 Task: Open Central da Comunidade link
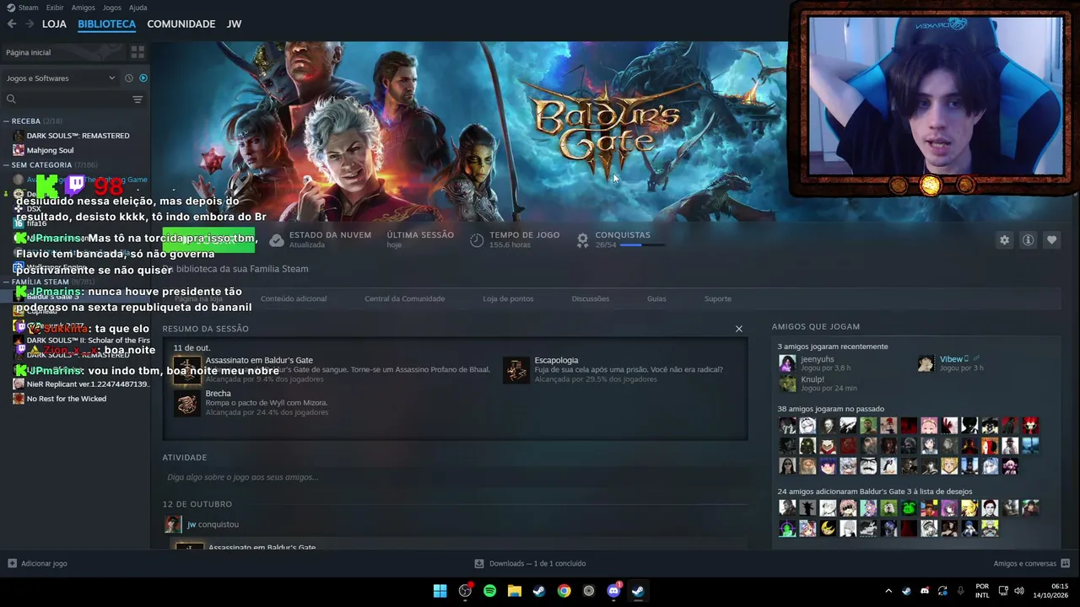(404, 298)
